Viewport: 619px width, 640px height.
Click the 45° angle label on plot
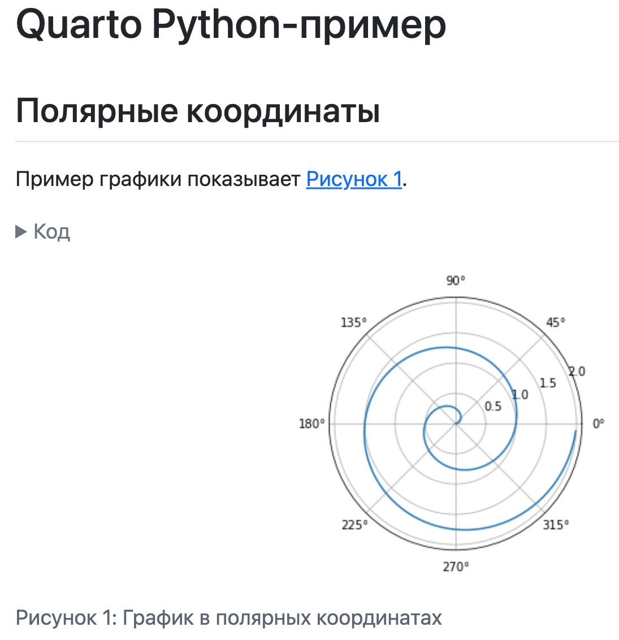point(555,322)
